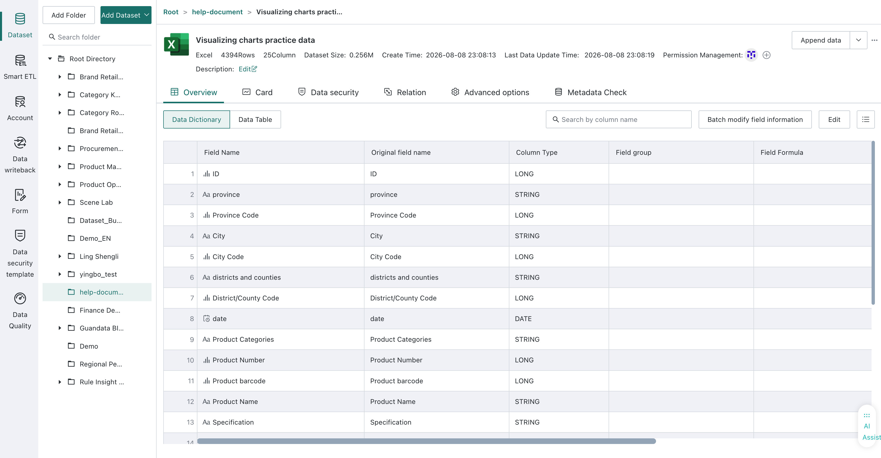Switch to the Overview tab

coord(194,92)
